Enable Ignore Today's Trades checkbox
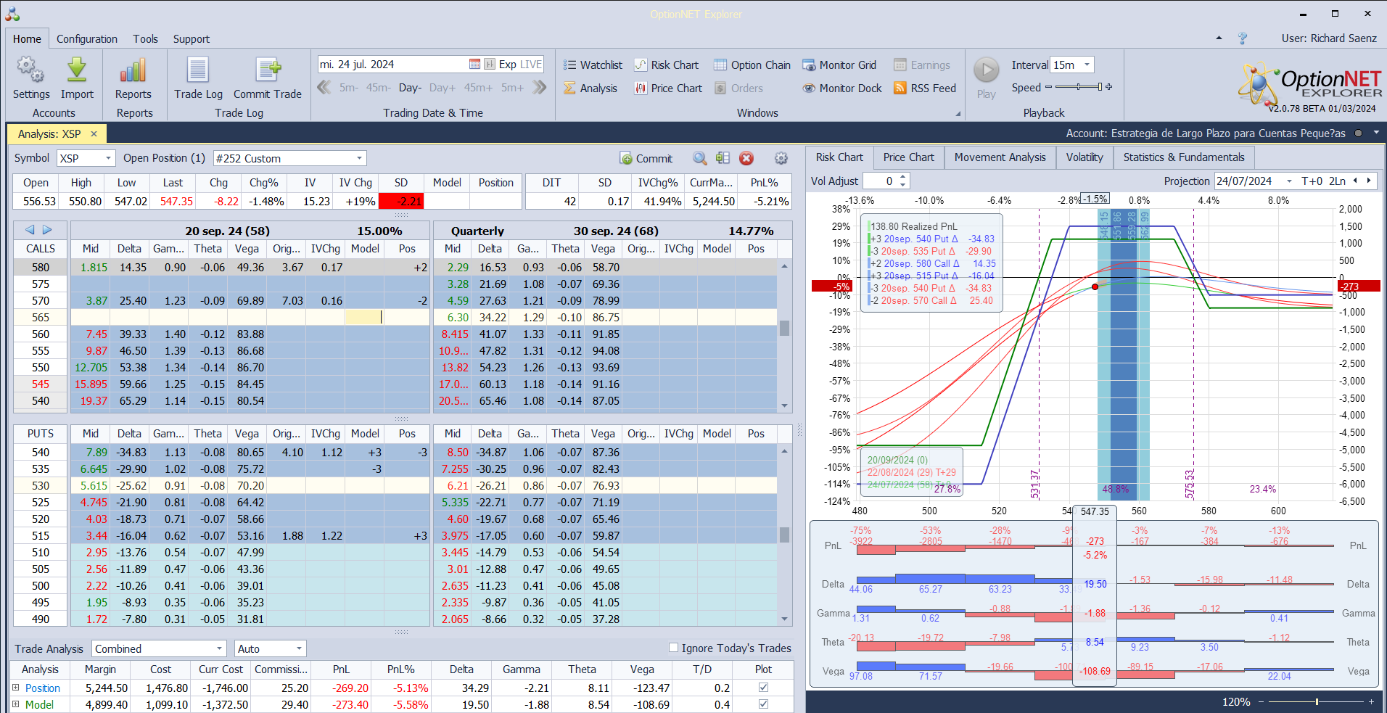Viewport: 1387px width, 713px height. click(673, 648)
